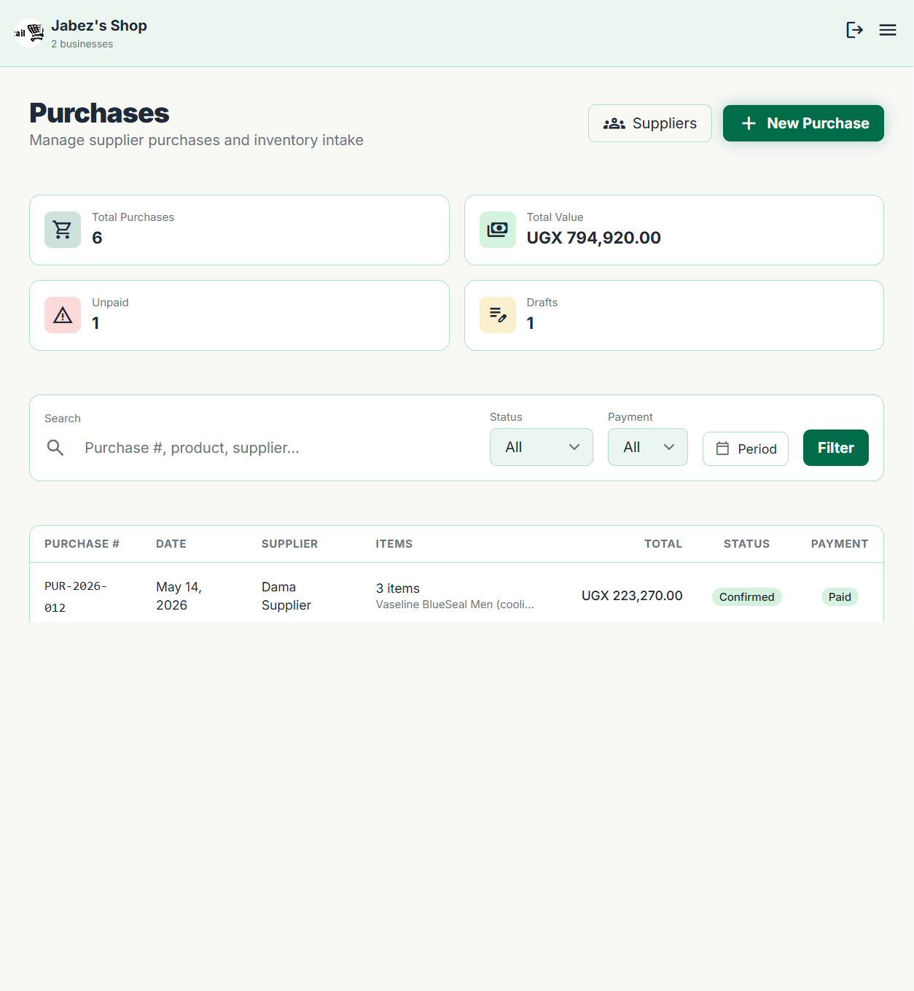Image resolution: width=914 pixels, height=991 pixels.
Task: Click the Drafts count label
Action: click(x=542, y=303)
